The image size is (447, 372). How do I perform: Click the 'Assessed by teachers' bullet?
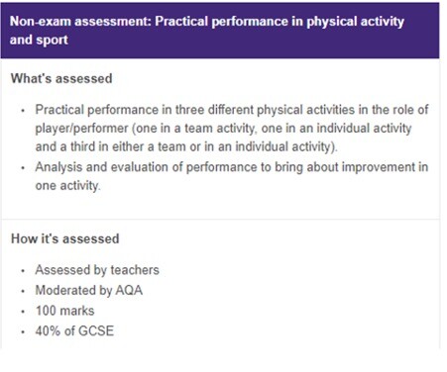tap(97, 270)
